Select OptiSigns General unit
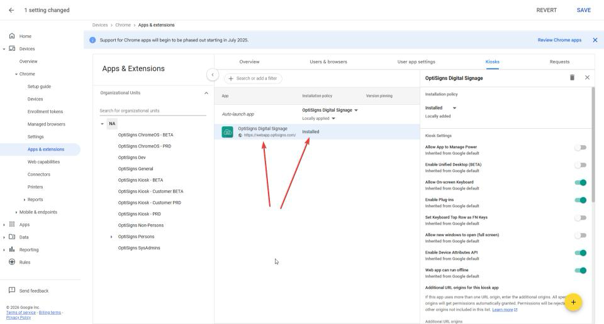Screen dimensions: 604x324 click(x=136, y=169)
